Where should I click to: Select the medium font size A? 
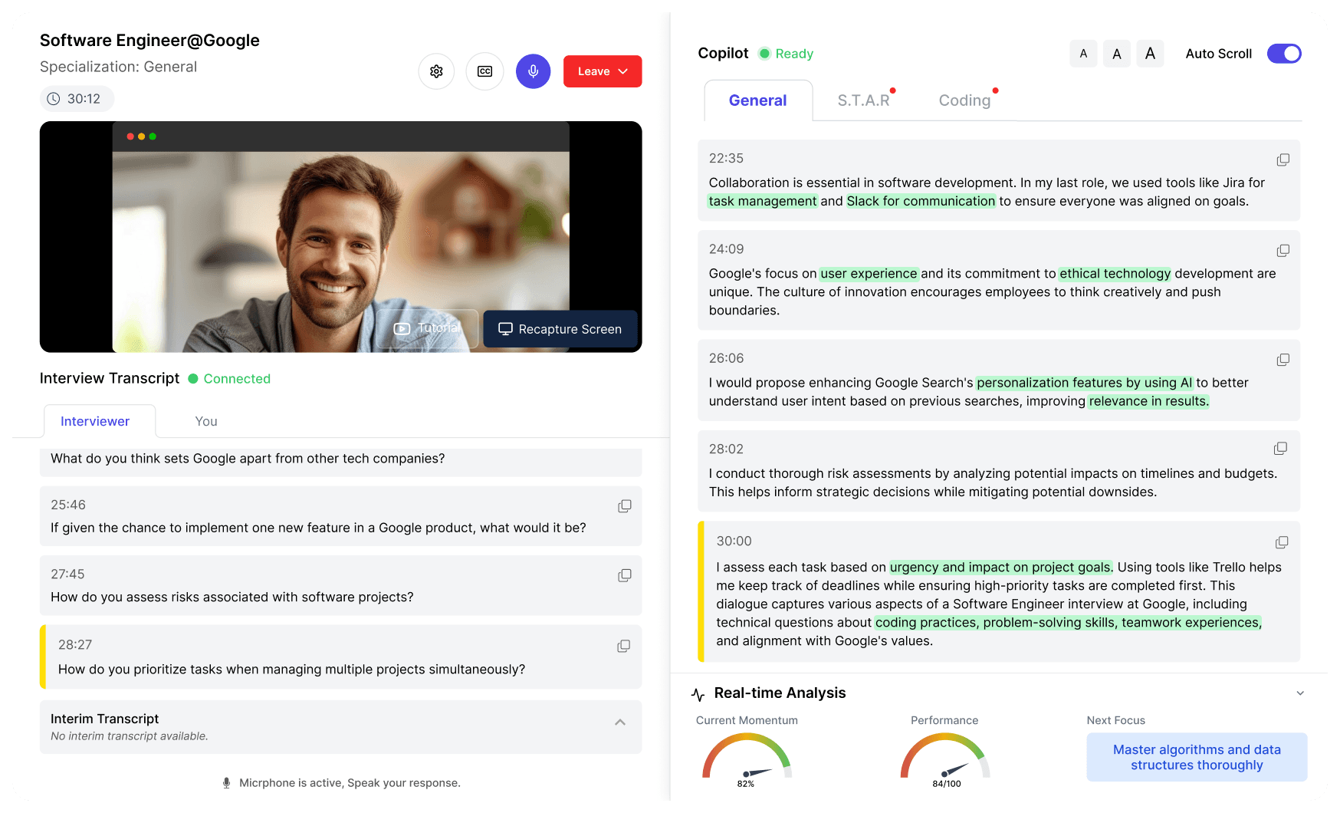coord(1117,54)
